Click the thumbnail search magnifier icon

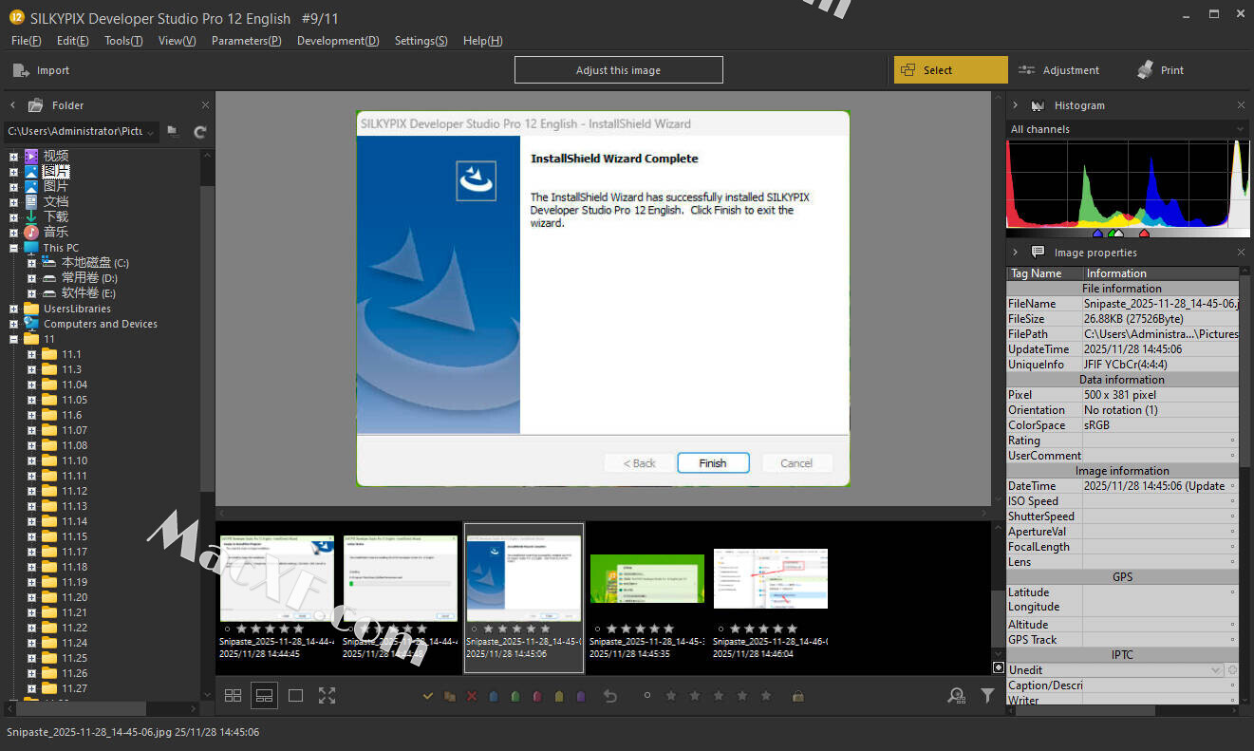(956, 696)
